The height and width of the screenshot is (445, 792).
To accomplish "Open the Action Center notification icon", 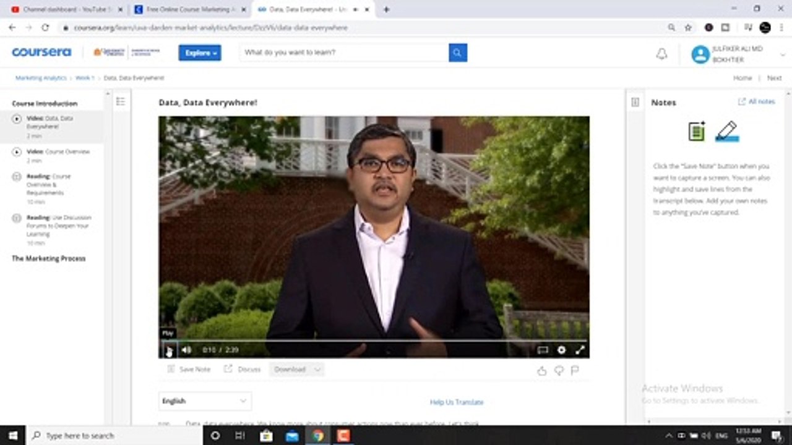I will [x=777, y=435].
